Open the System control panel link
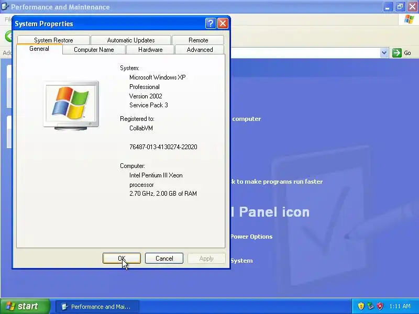Viewport: 419px width, 314px height. tap(241, 261)
